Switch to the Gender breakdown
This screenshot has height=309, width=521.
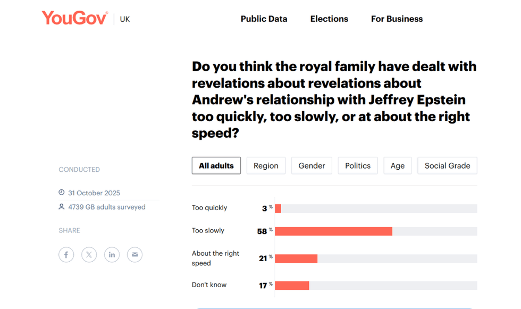coord(312,165)
